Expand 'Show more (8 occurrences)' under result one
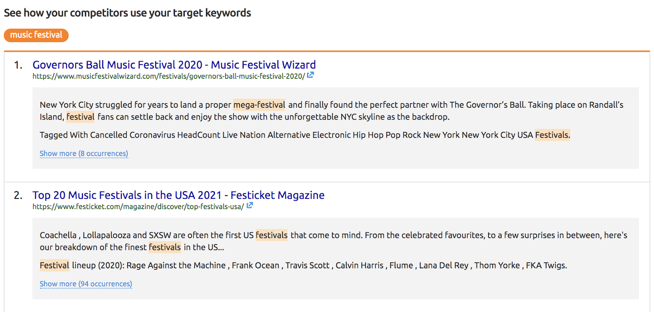 point(83,153)
